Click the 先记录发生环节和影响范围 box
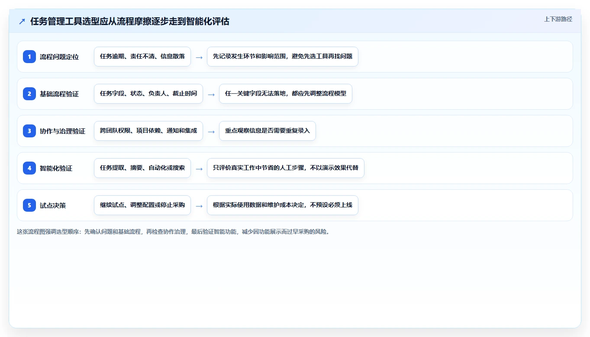This screenshot has width=590, height=337. [283, 57]
